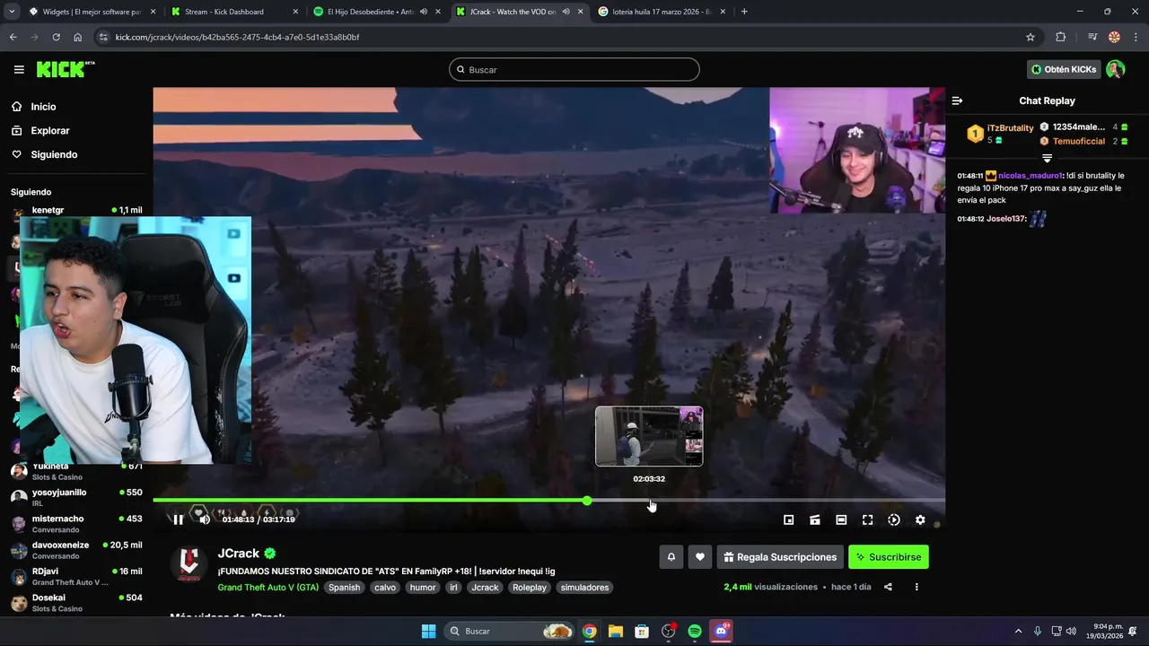Viewport: 1149px width, 646px height.
Task: Select the simuladores tag
Action: click(x=584, y=588)
